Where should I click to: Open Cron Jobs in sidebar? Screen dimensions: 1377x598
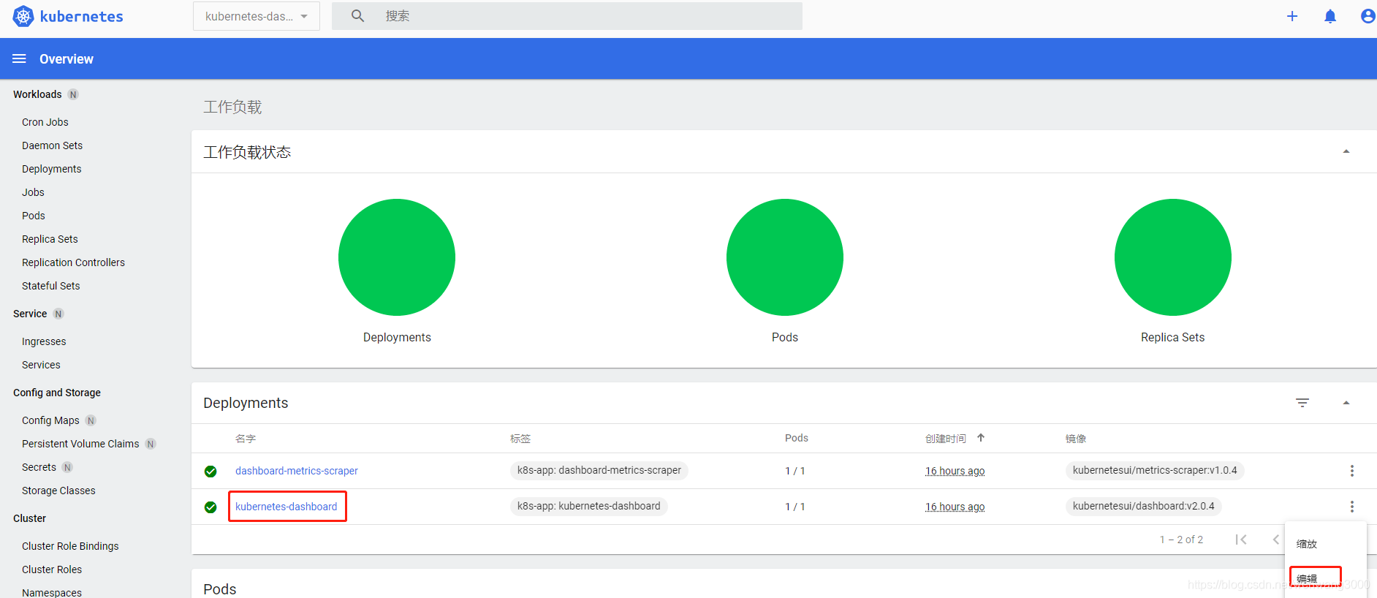(x=45, y=122)
